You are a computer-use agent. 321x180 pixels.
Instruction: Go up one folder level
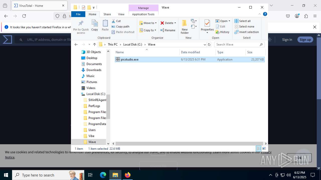(94, 44)
